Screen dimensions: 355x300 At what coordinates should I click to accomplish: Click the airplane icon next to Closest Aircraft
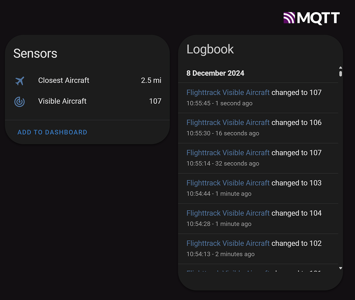coord(20,80)
